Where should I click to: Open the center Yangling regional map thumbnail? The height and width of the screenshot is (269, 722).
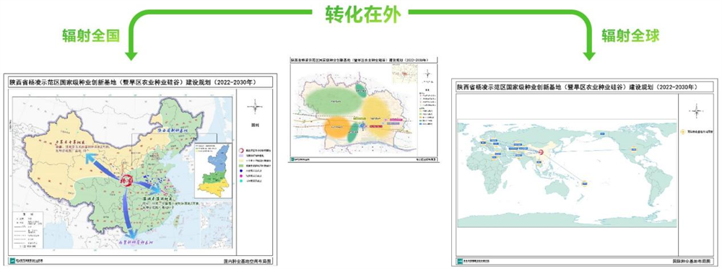click(x=363, y=110)
